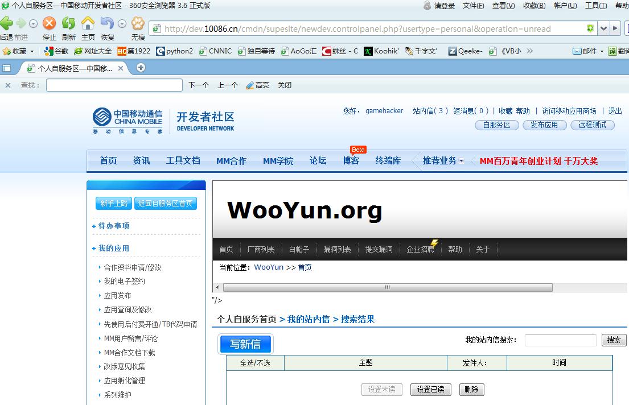Open the 收藏(B) menu
Image resolution: width=629 pixels, height=405 pixels.
tap(535, 6)
